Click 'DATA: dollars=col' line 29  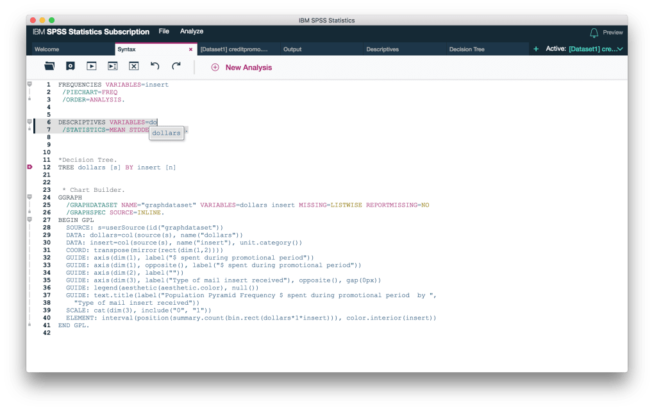point(155,235)
